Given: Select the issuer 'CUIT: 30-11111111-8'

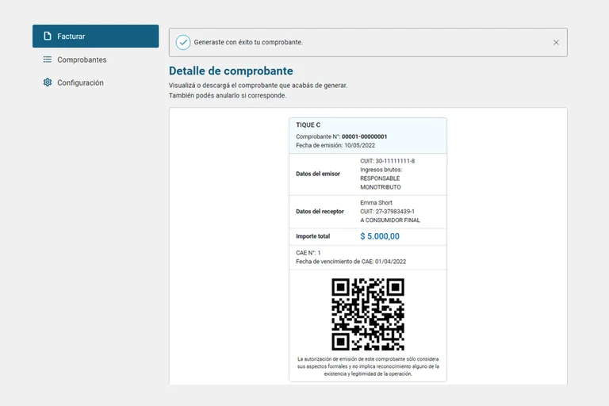Looking at the screenshot, I should [x=387, y=161].
